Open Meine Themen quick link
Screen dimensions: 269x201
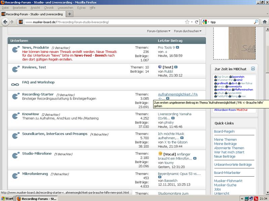coord(225,139)
